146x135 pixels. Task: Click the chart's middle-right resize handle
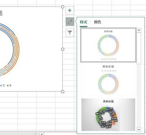(x=63, y=49)
